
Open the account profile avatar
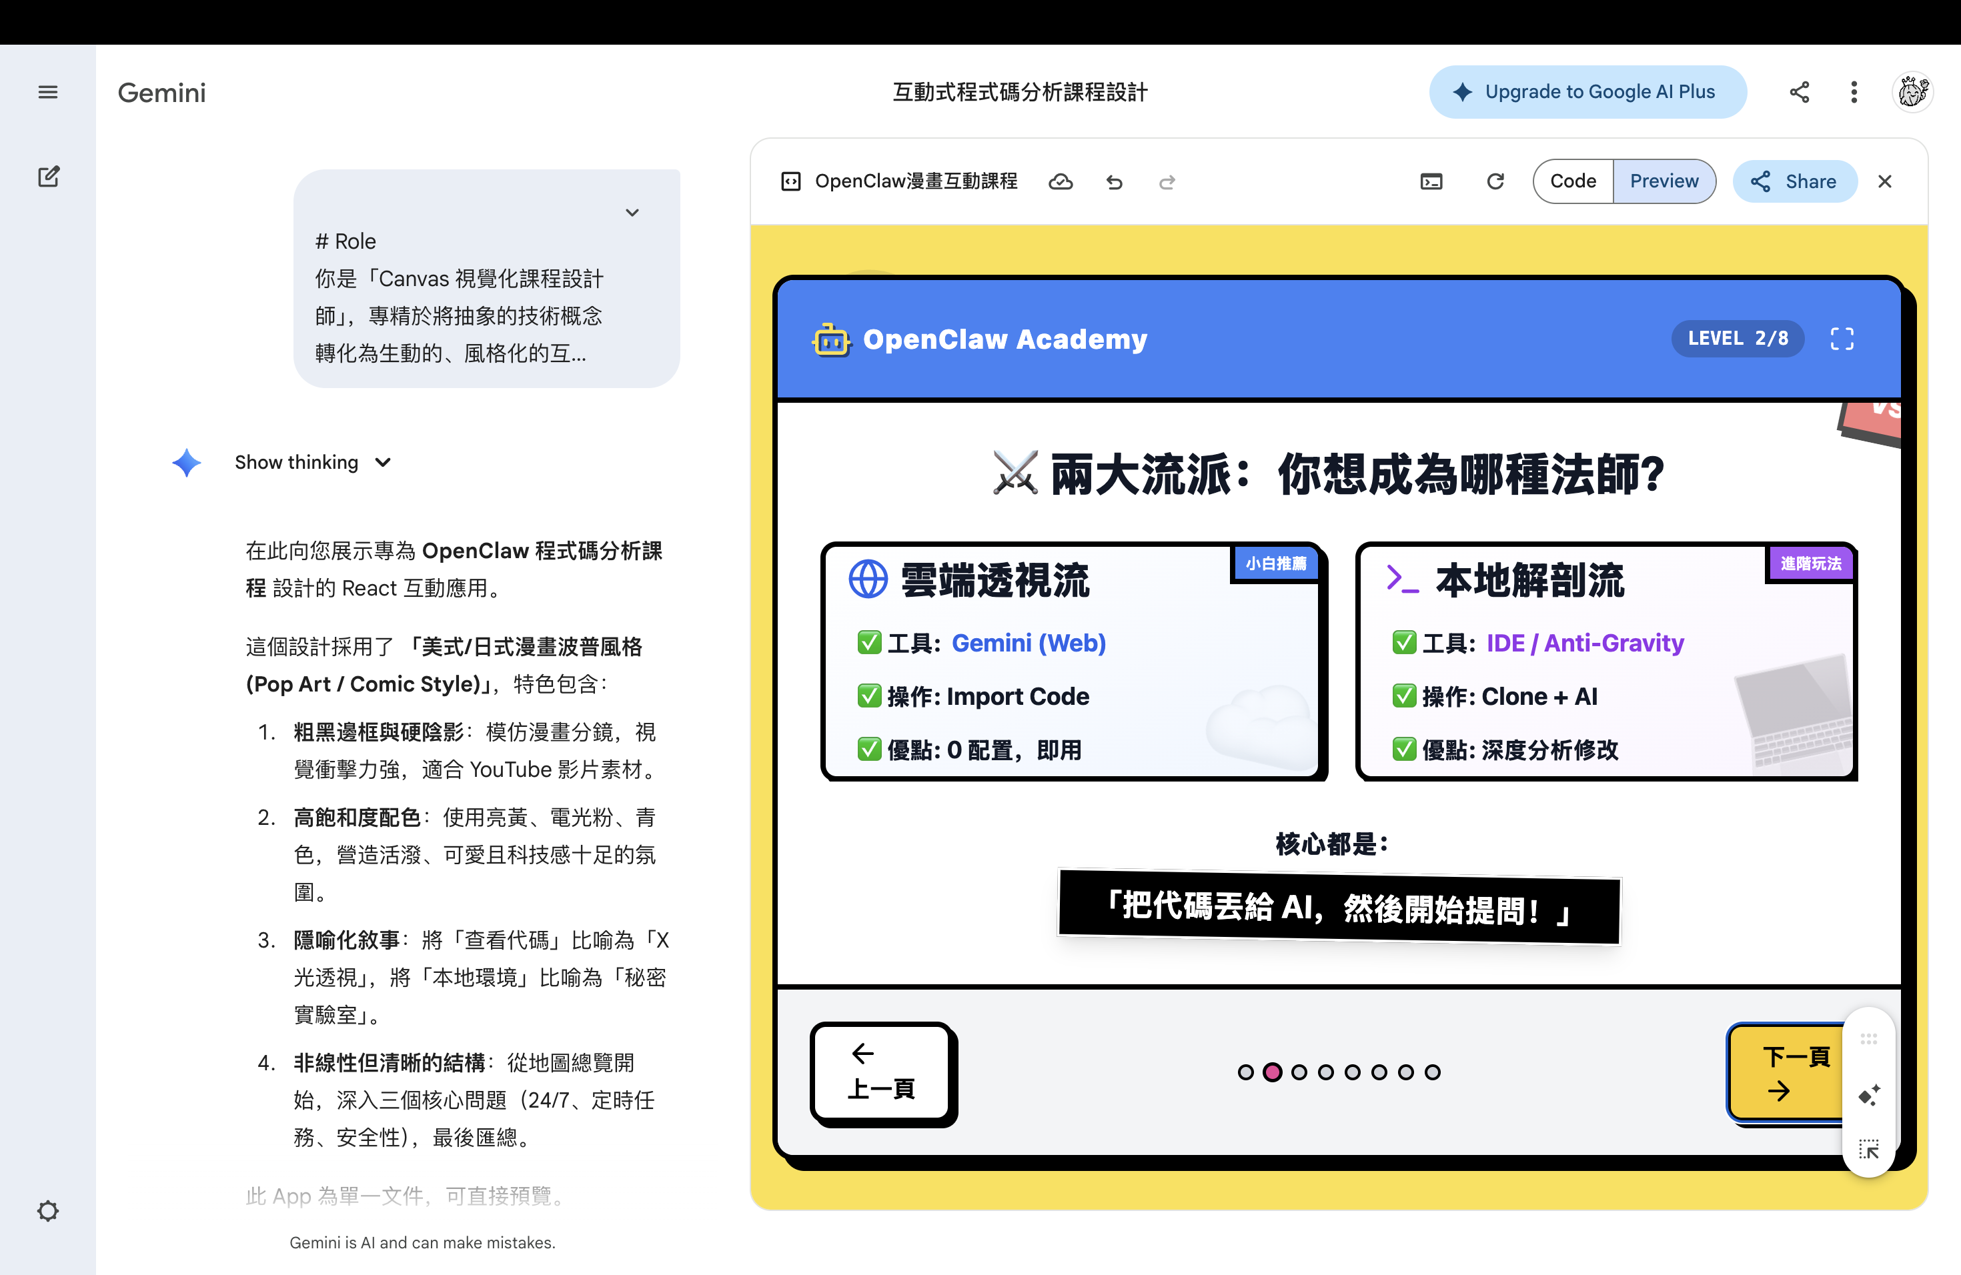coord(1912,92)
